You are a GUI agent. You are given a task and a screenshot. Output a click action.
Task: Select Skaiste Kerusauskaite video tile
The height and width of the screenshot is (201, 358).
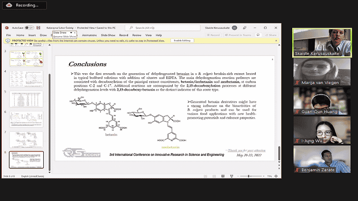[x=322, y=42]
